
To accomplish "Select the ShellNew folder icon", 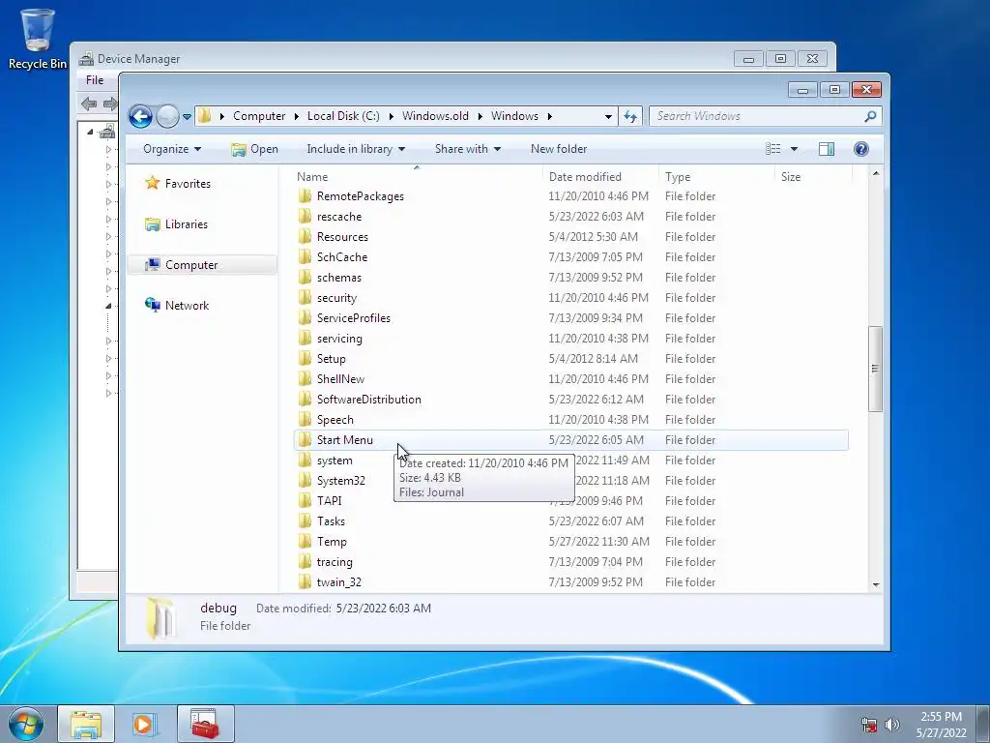I will (305, 378).
